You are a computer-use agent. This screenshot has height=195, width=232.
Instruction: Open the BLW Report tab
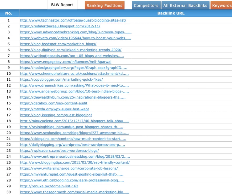(62, 5)
